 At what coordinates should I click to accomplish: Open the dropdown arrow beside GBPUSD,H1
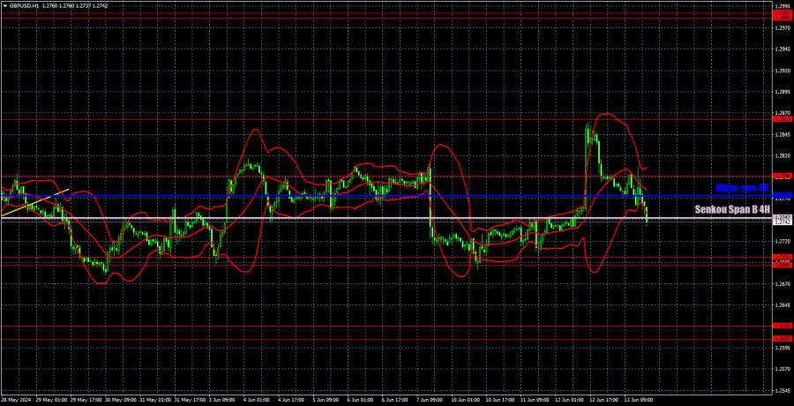click(4, 4)
